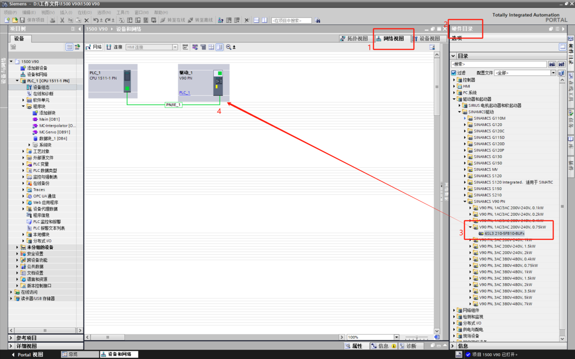
Task: Collapse the 目录 catalog section
Action: (x=453, y=56)
